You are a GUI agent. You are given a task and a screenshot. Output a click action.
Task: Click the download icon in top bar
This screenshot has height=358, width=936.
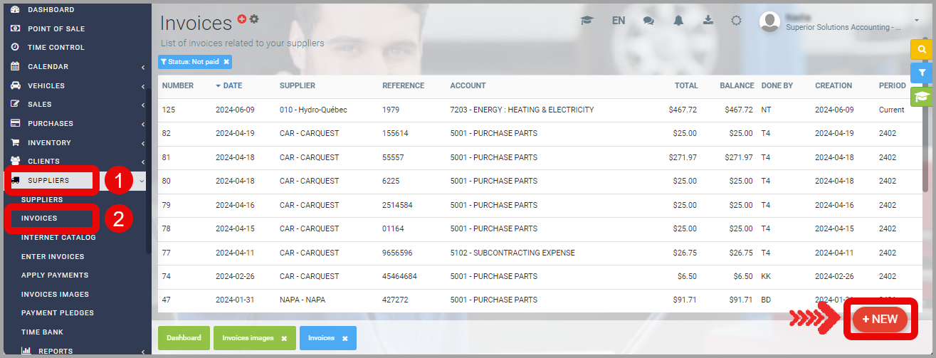pos(708,21)
